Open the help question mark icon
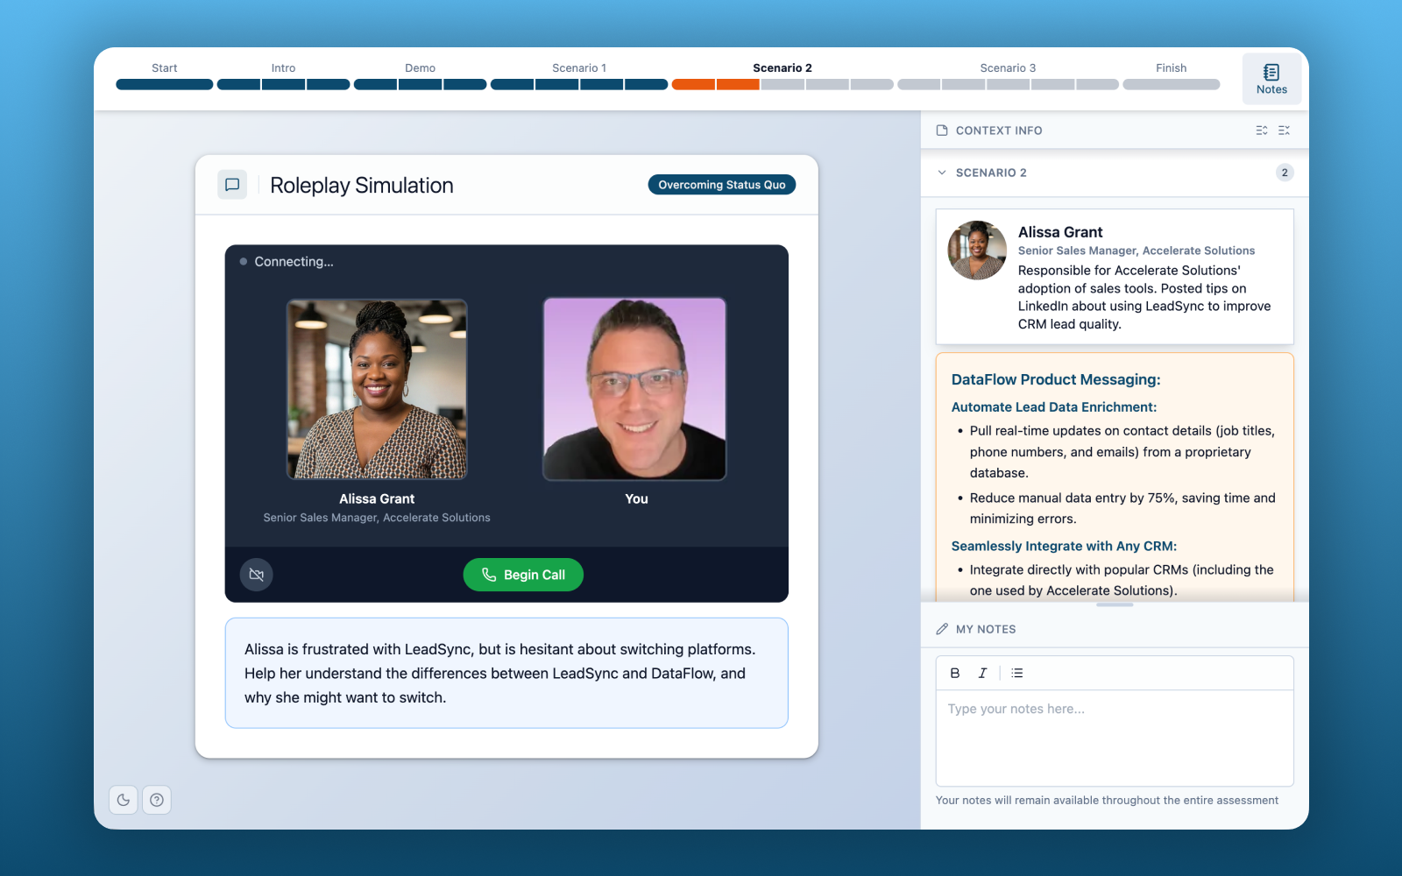 [157, 800]
